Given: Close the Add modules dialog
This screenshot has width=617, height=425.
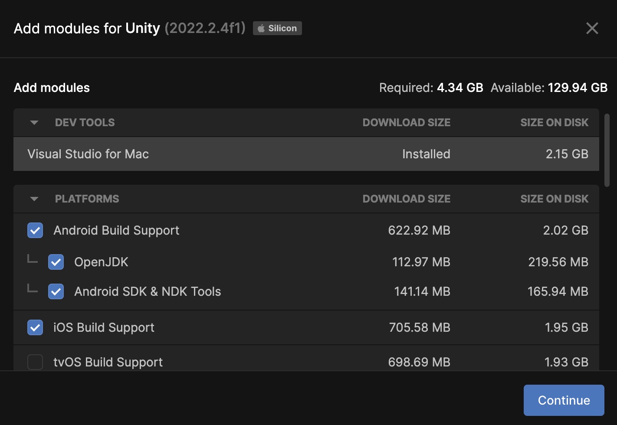Looking at the screenshot, I should click(x=592, y=28).
